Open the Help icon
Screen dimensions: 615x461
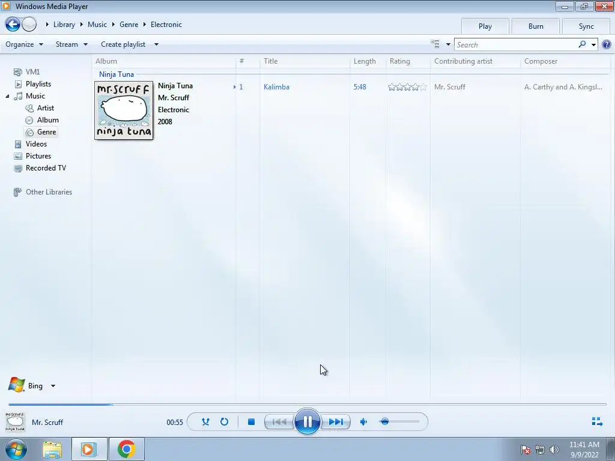pos(607,44)
